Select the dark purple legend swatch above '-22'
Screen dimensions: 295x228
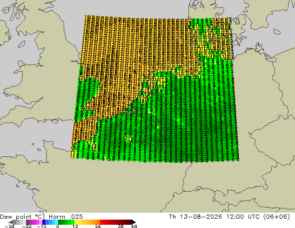click(x=27, y=222)
